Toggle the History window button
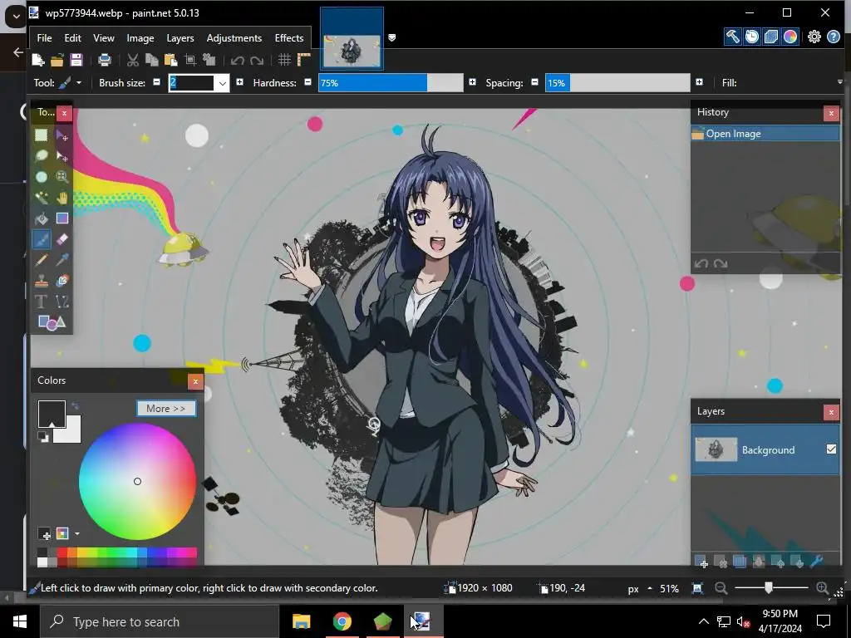This screenshot has width=851, height=638. coord(751,37)
